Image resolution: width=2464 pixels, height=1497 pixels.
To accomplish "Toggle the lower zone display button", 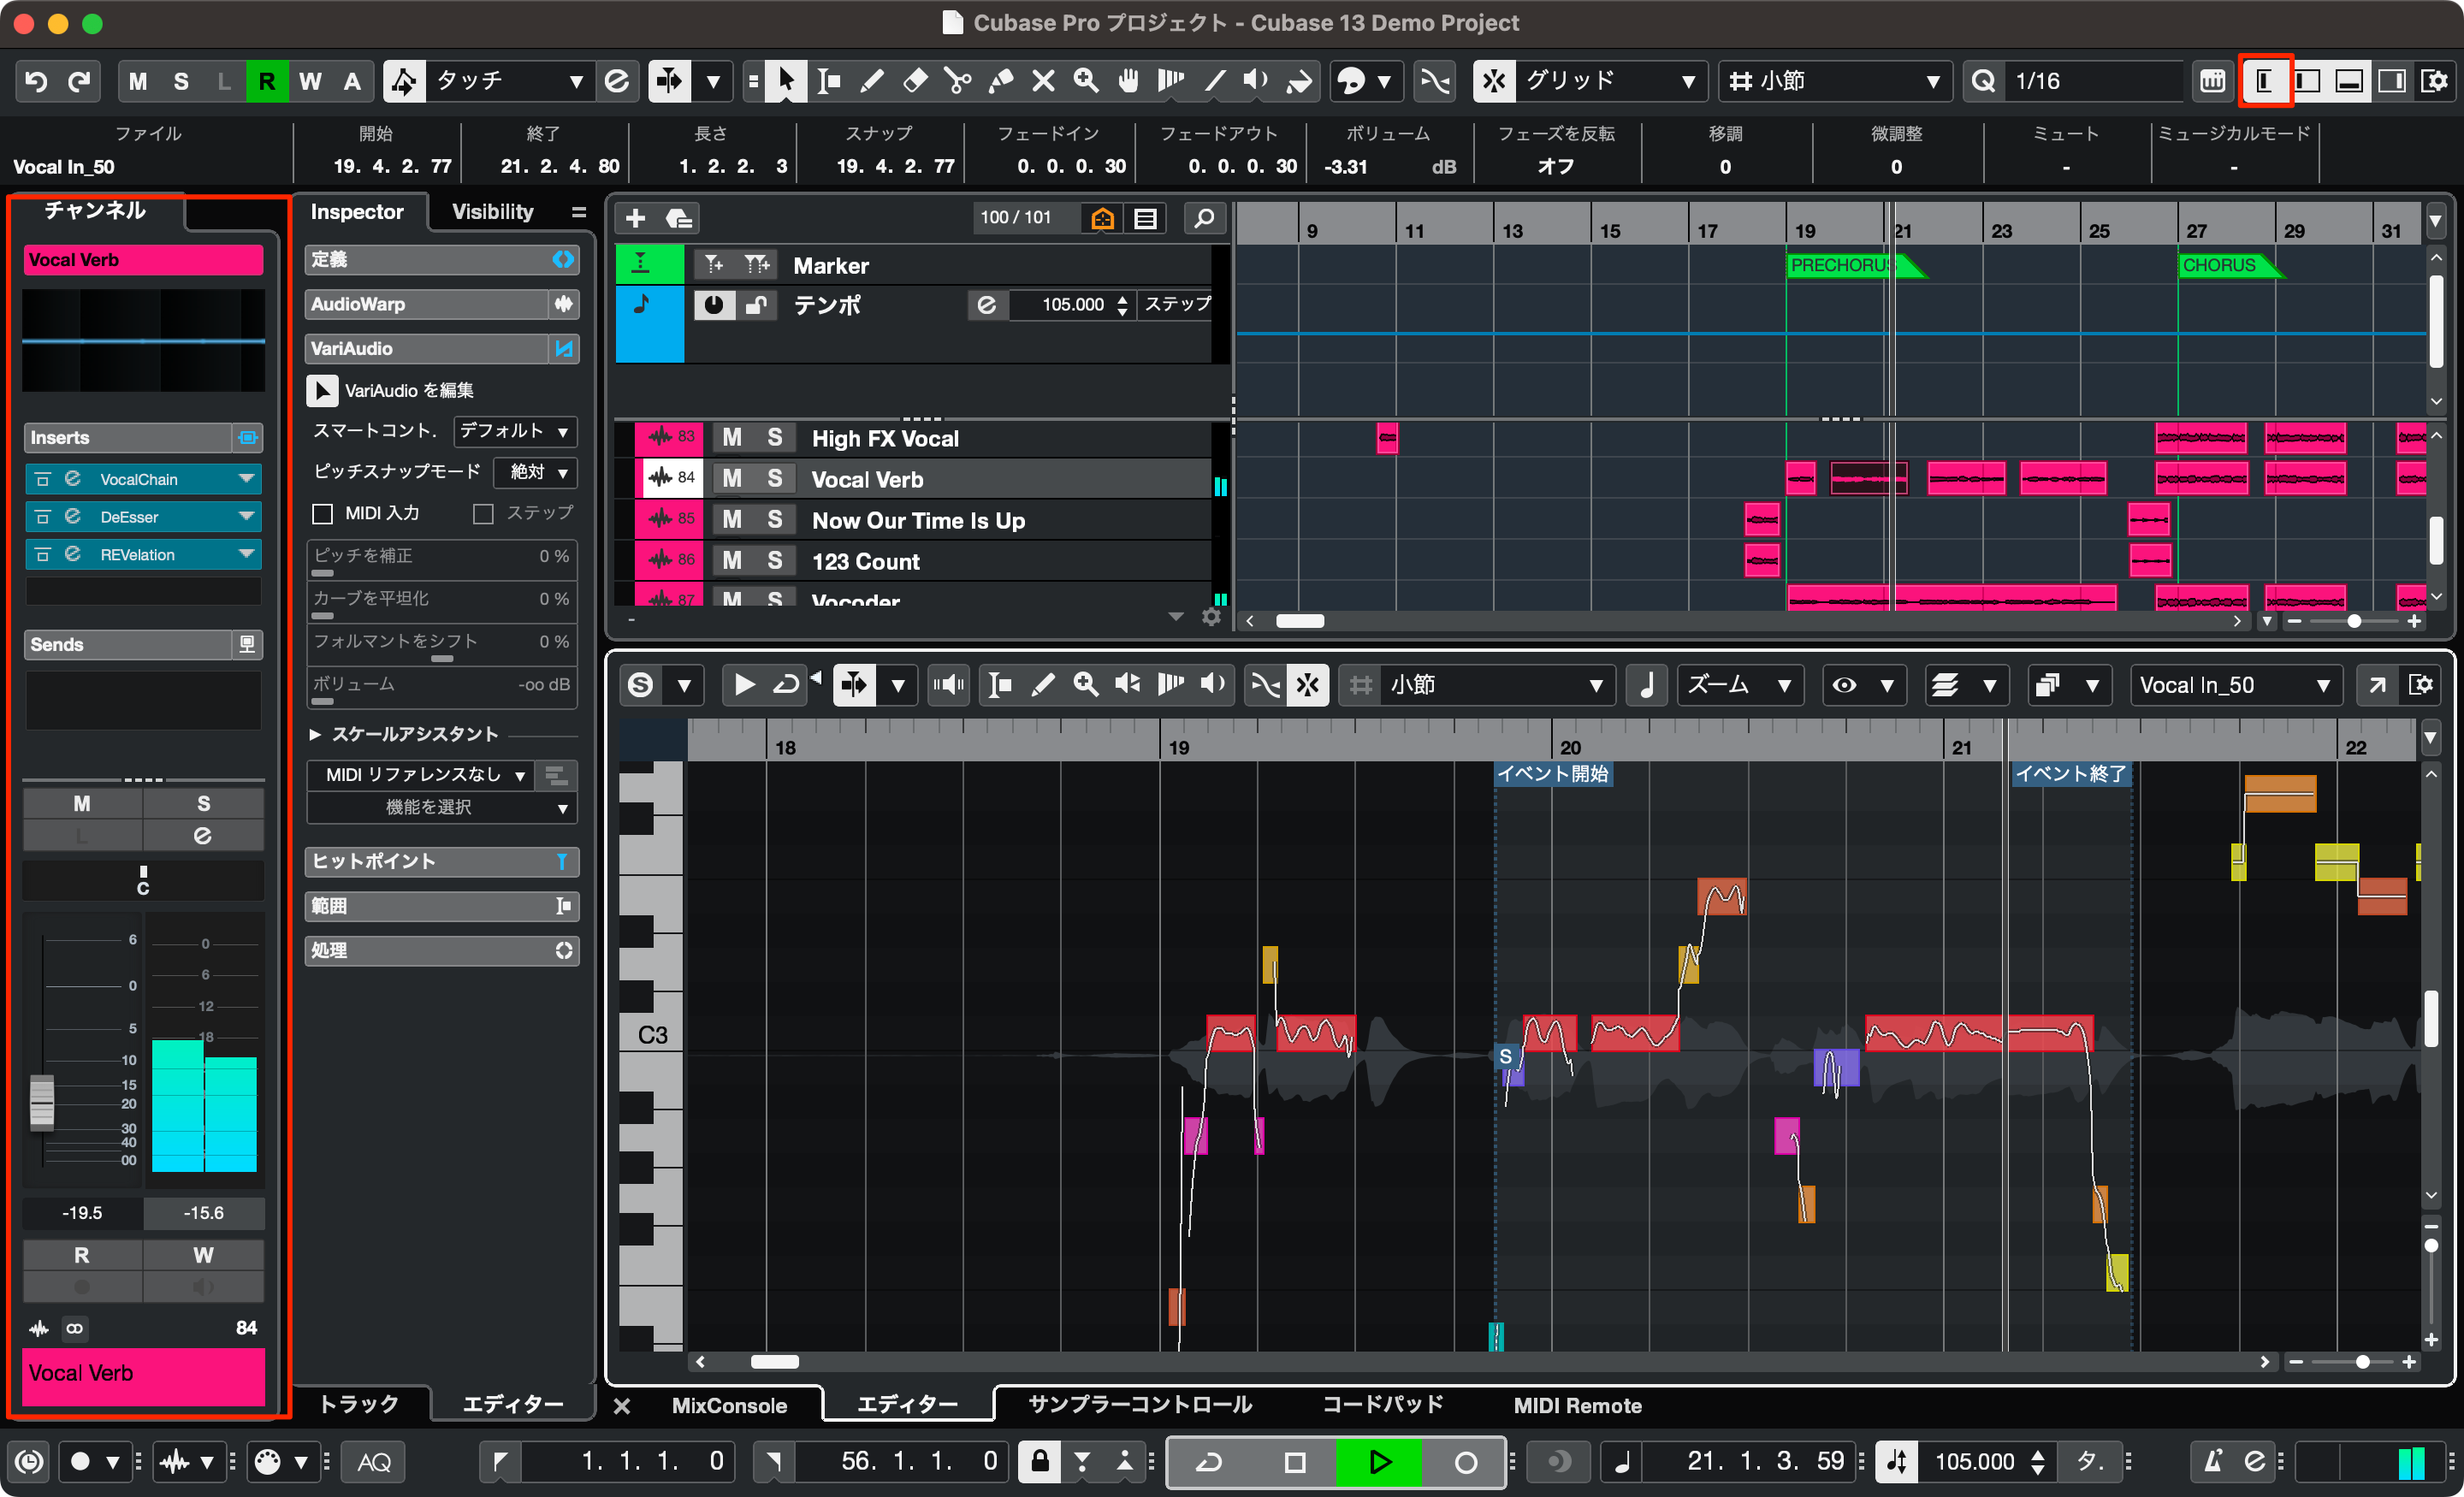I will pos(2349,81).
